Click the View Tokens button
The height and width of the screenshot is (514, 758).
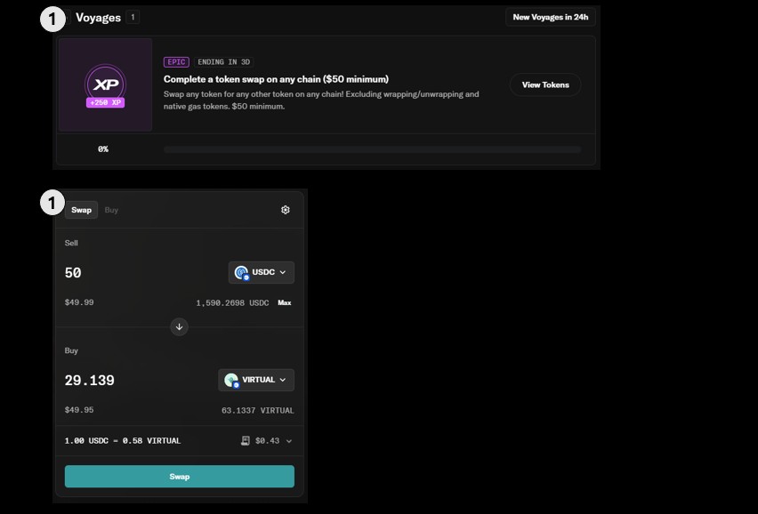[545, 85]
